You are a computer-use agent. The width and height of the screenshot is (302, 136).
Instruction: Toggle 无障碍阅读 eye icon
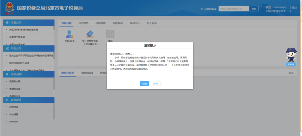[202, 9]
